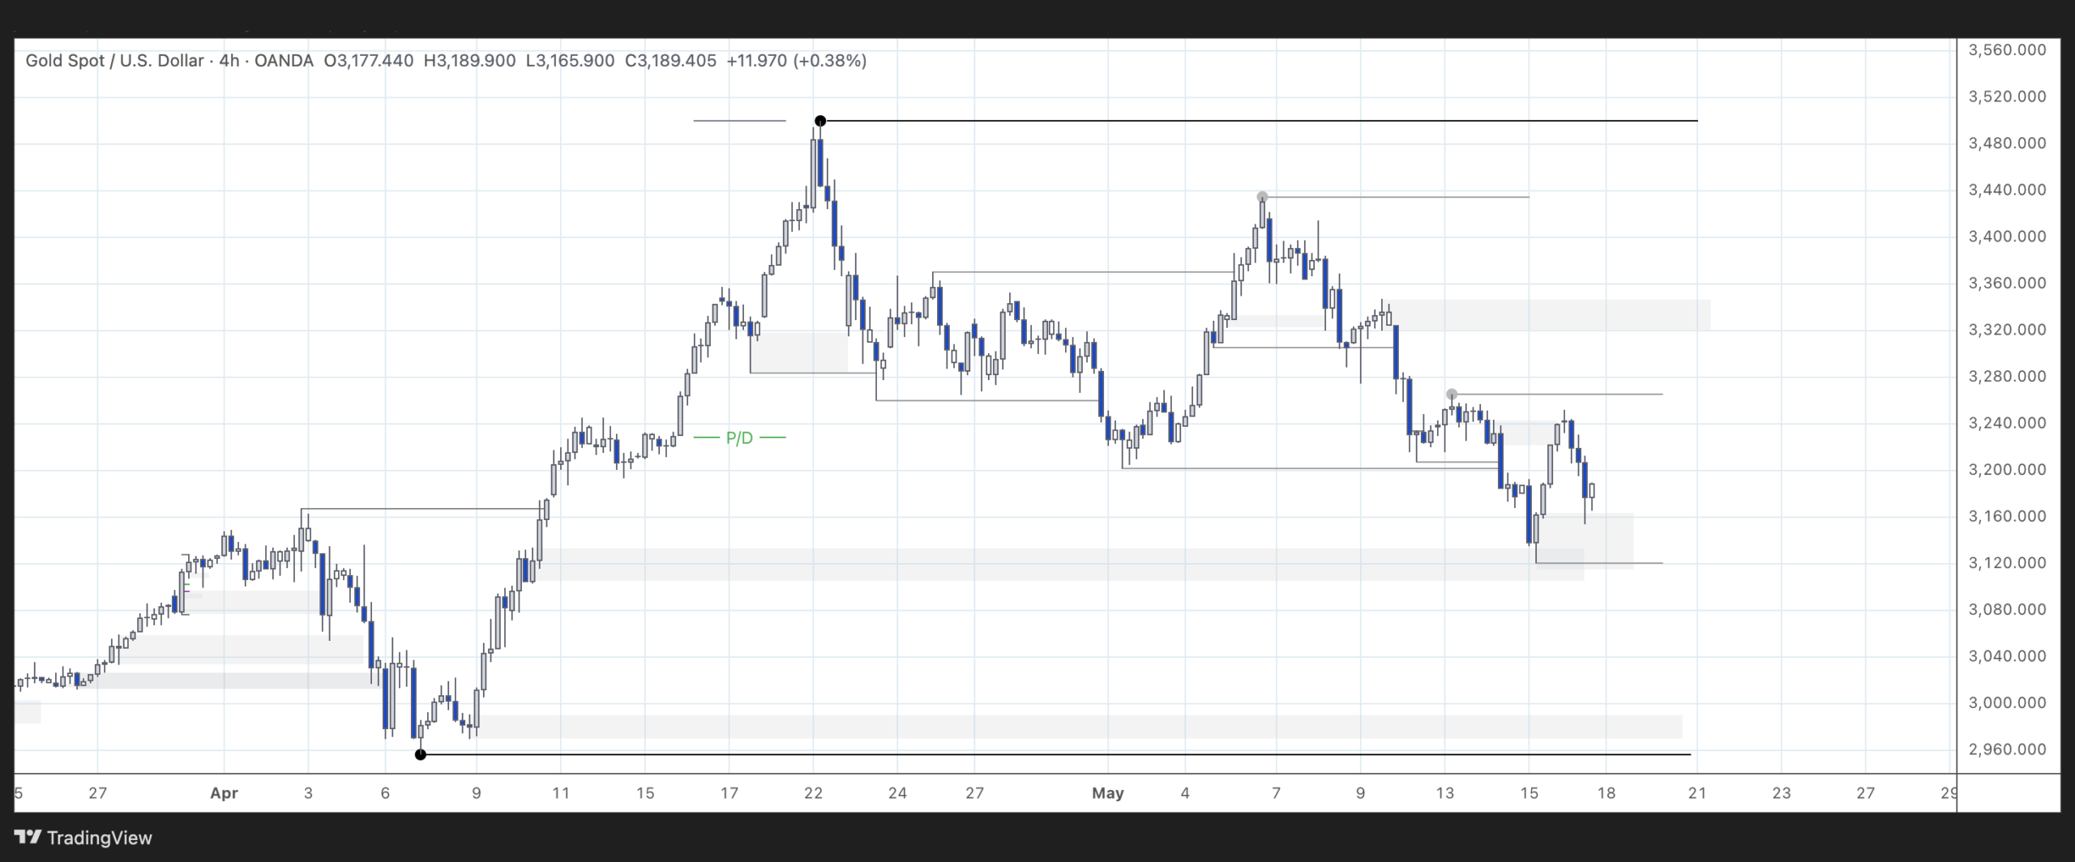Click the 4 date label on time axis
The width and height of the screenshot is (2075, 862).
point(1185,793)
